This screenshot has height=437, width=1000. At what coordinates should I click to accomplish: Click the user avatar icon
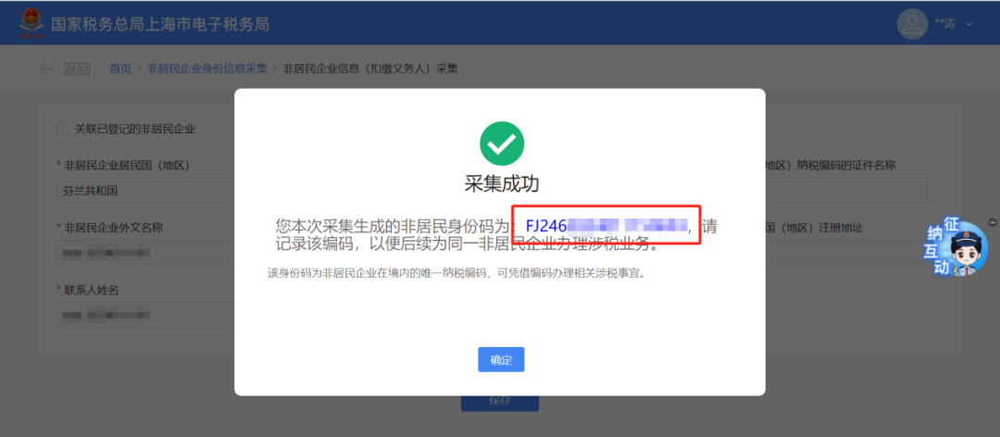tap(912, 24)
